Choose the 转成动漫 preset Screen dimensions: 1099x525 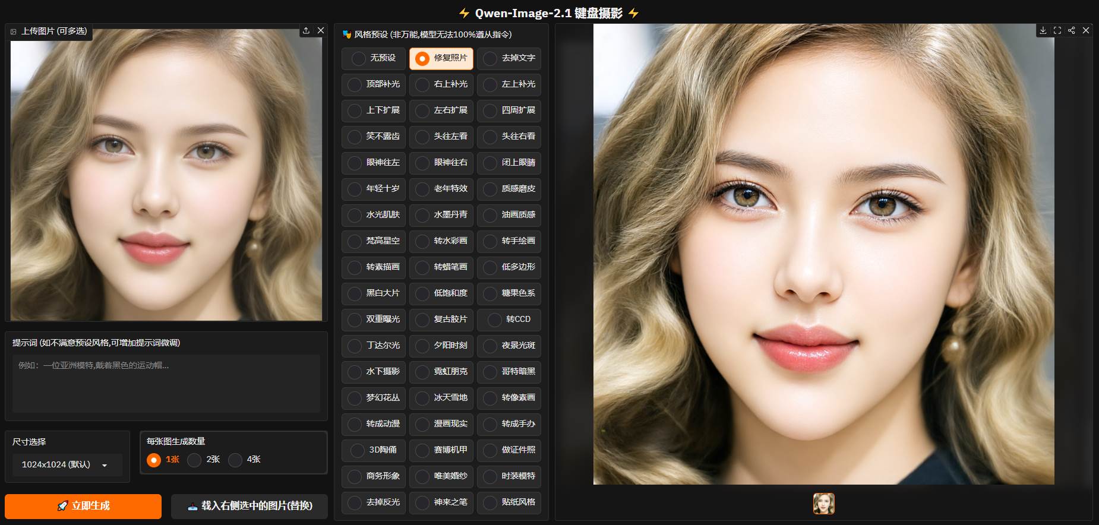click(x=374, y=424)
